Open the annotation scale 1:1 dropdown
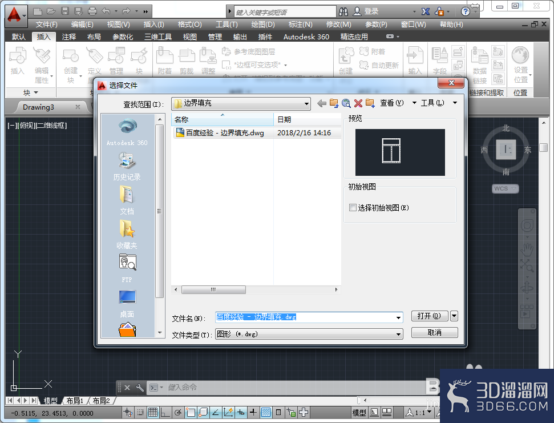This screenshot has height=423, width=554. point(419,412)
